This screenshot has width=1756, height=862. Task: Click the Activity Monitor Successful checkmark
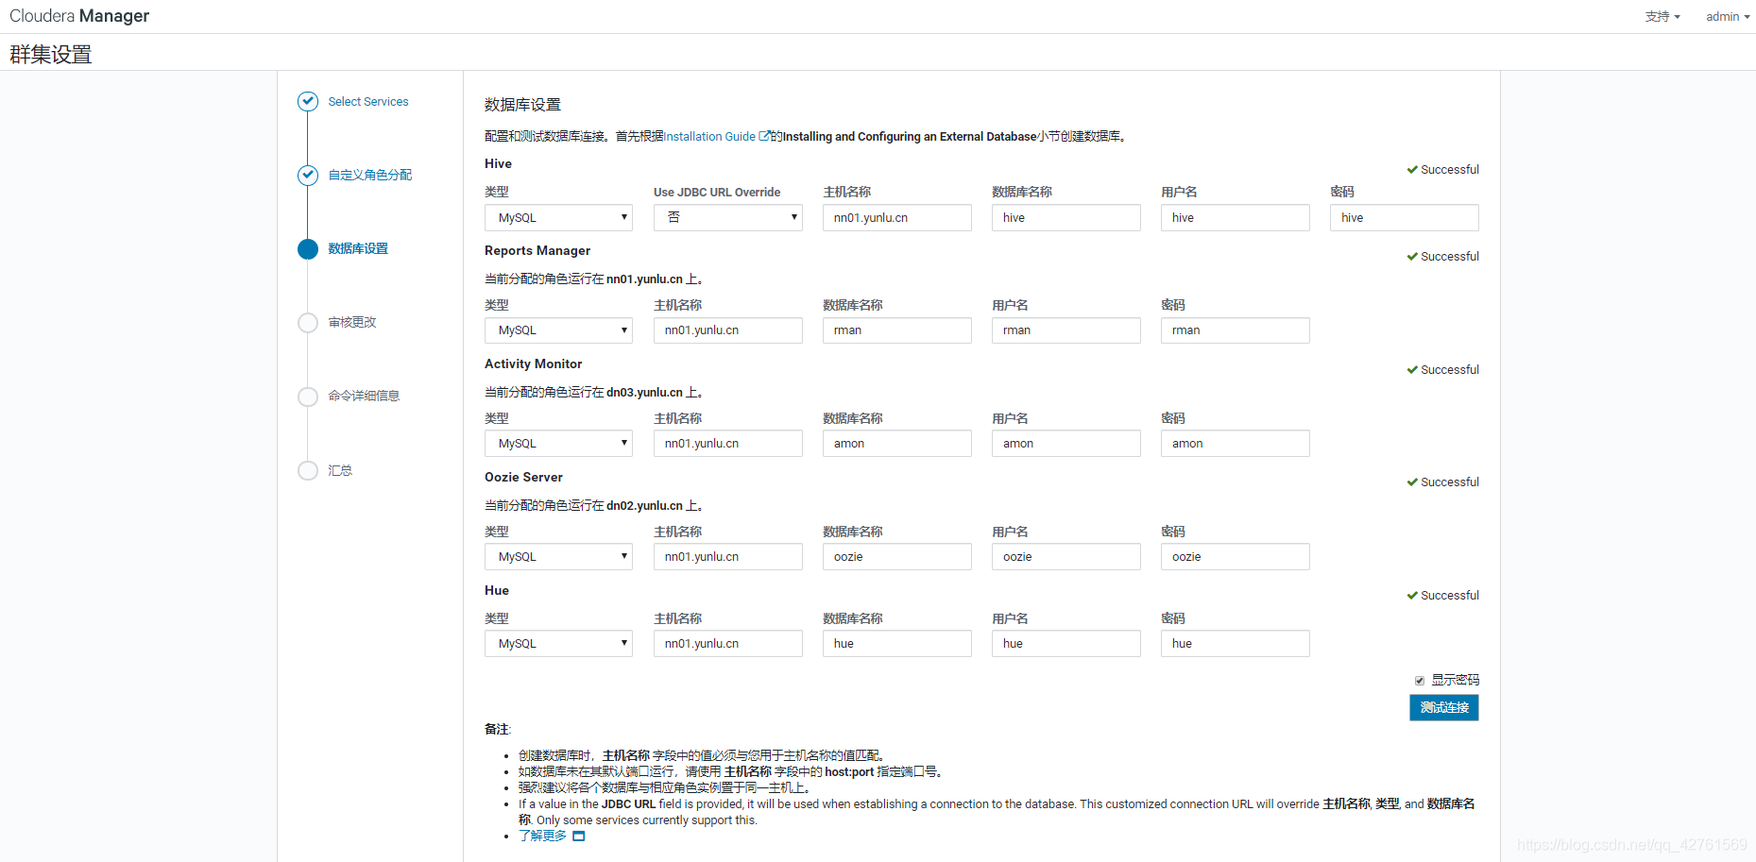tap(1412, 370)
